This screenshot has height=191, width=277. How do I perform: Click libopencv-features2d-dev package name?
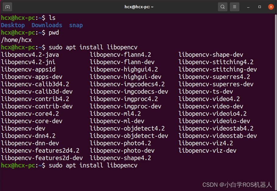[42, 158]
